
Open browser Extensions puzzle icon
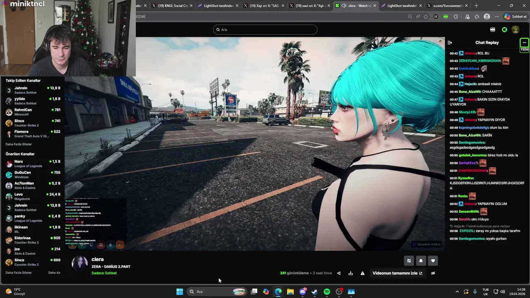(x=456, y=17)
